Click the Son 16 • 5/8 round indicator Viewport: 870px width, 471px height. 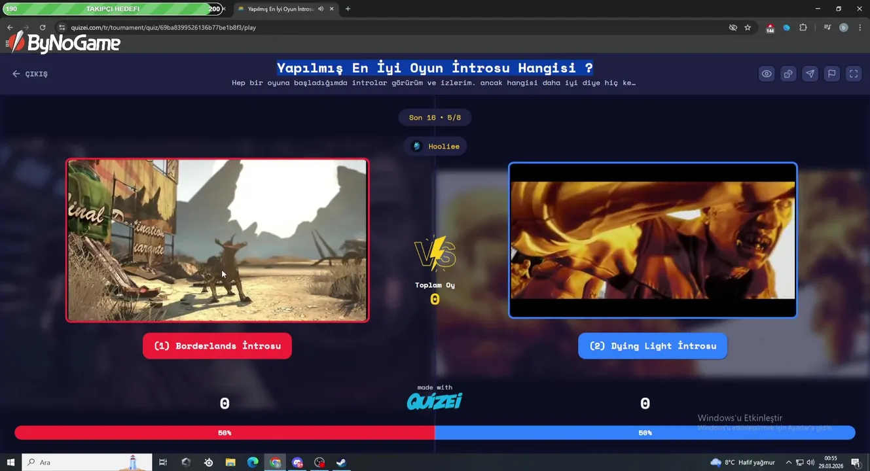[x=435, y=118]
